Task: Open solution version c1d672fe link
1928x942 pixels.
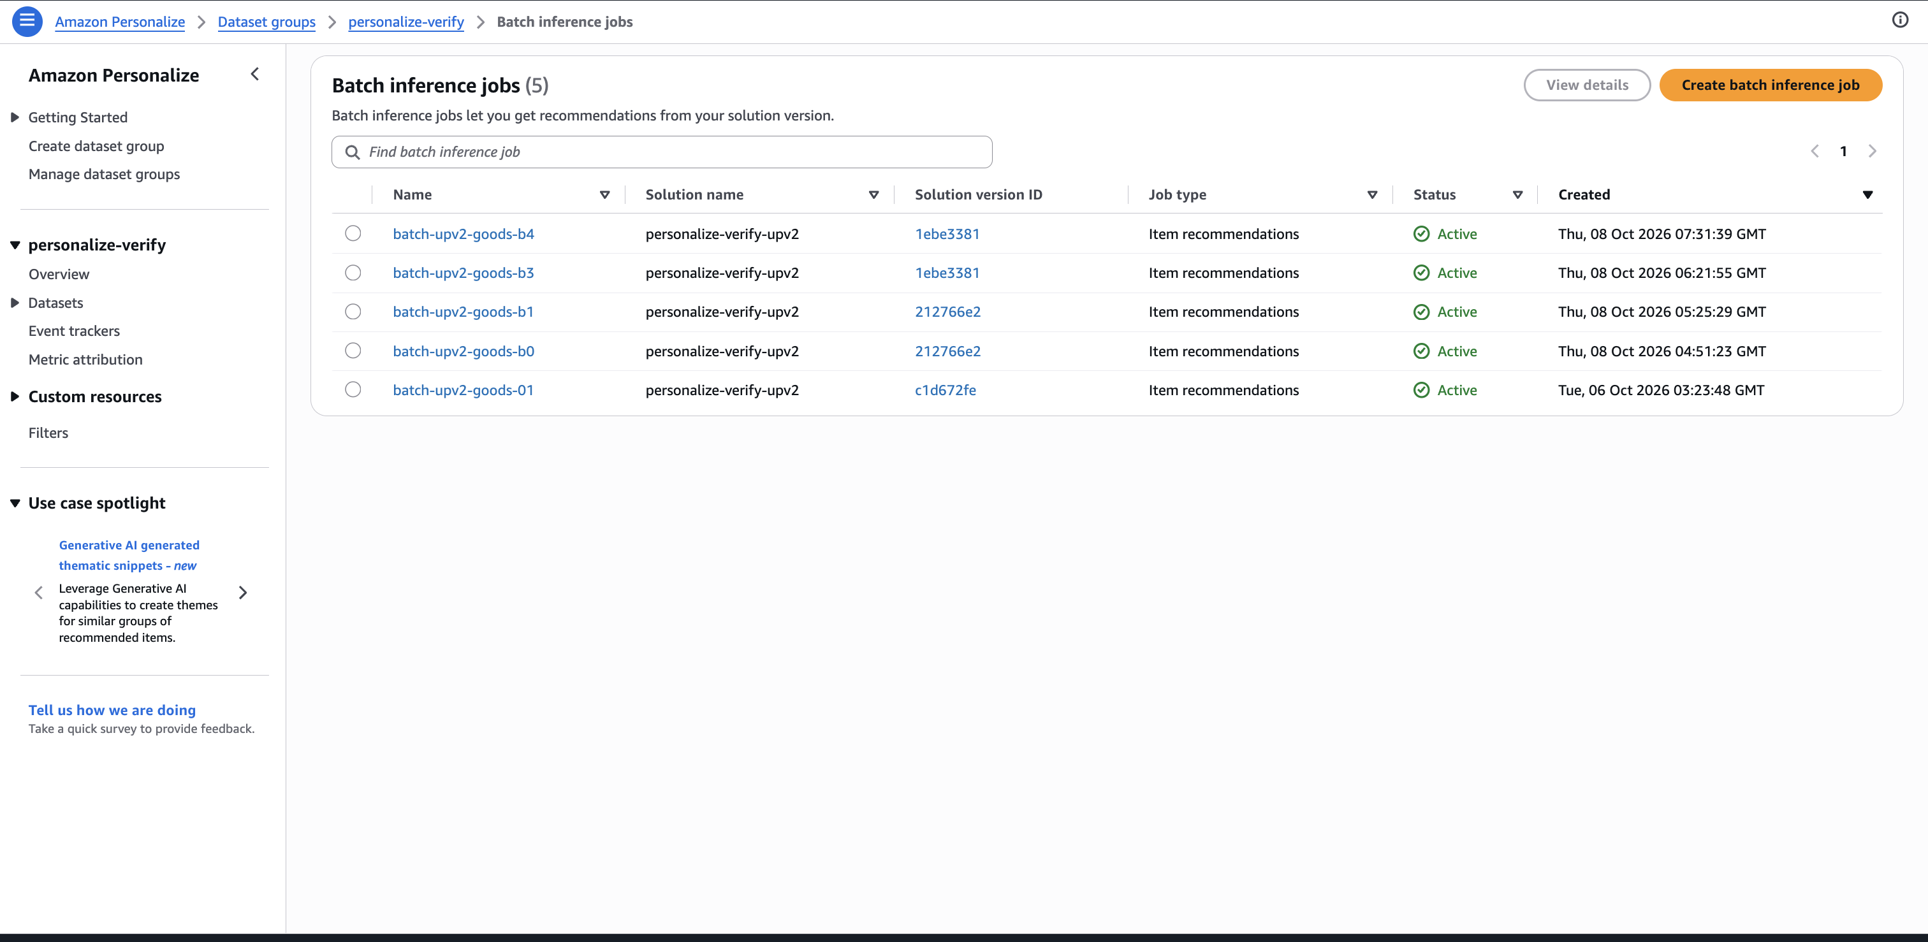Action: pos(946,390)
